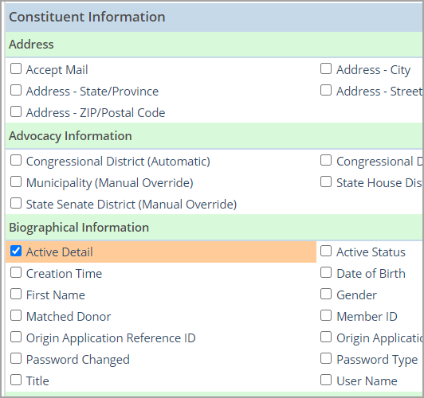Select the Matched Donor checkbox

pos(16,315)
